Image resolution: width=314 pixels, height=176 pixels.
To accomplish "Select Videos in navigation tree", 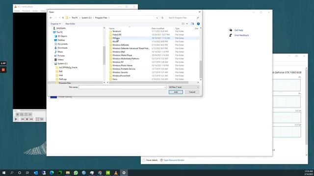I will coord(60,60).
